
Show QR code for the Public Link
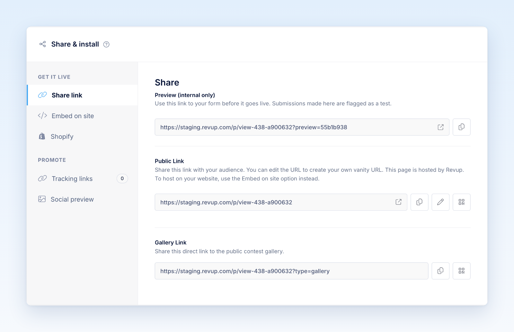click(x=461, y=202)
